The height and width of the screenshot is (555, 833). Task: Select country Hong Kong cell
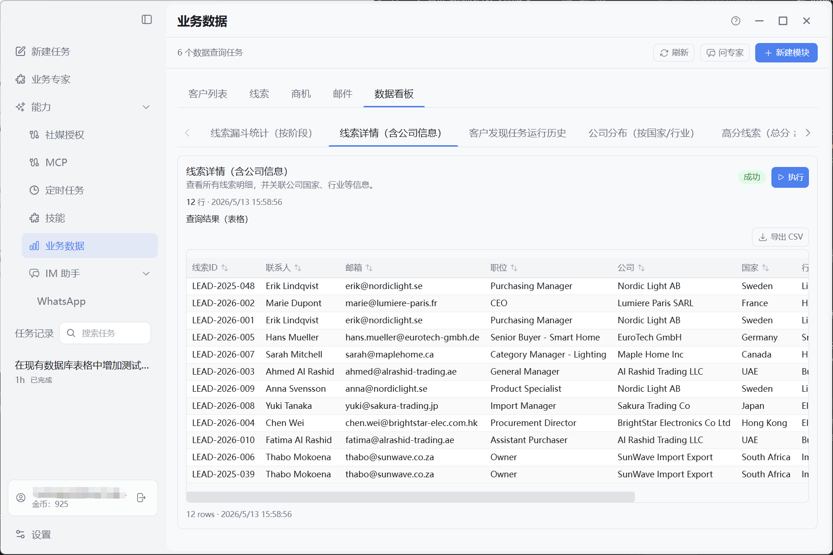point(764,423)
